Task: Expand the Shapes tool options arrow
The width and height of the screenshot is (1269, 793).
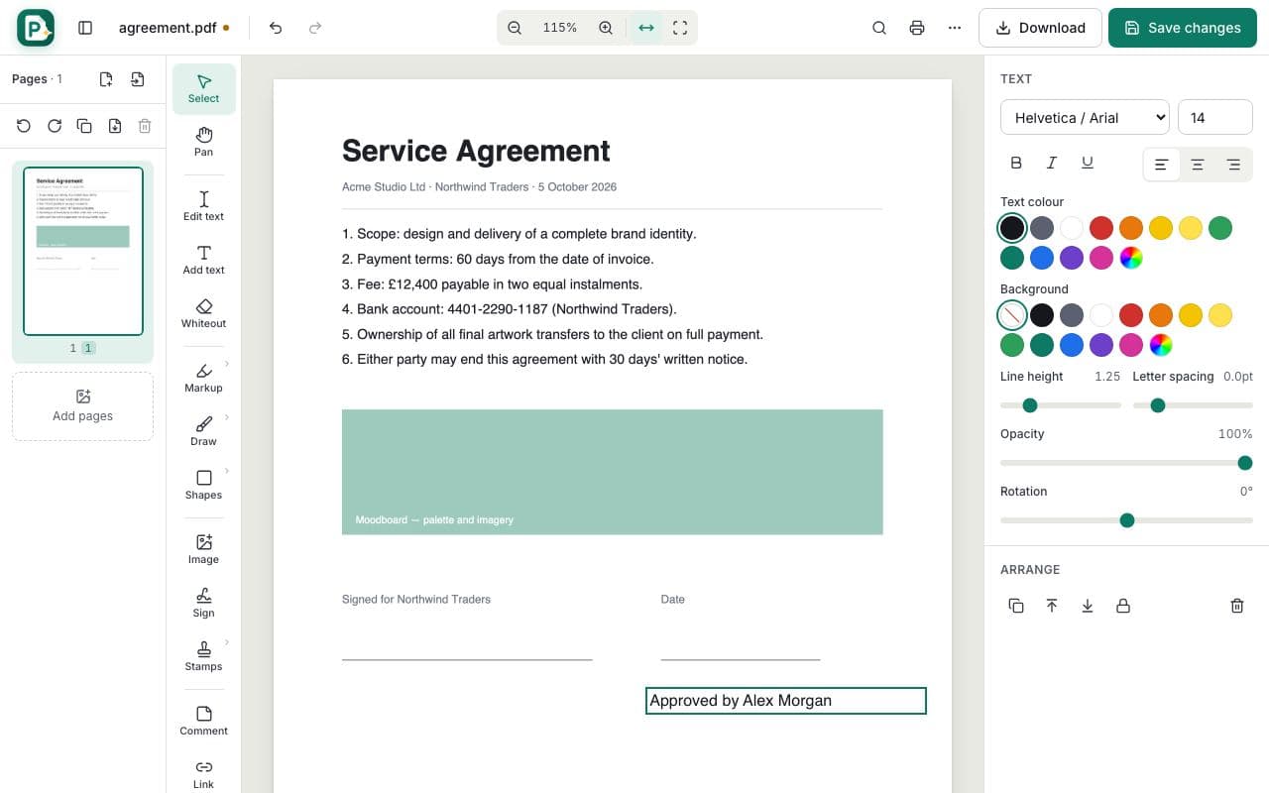Action: [x=227, y=471]
